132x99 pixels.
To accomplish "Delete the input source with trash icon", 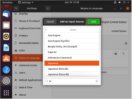I will (x=123, y=54).
